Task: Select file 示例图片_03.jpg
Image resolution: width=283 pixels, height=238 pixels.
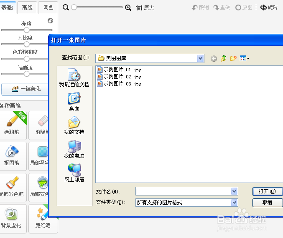Action: tap(119, 84)
